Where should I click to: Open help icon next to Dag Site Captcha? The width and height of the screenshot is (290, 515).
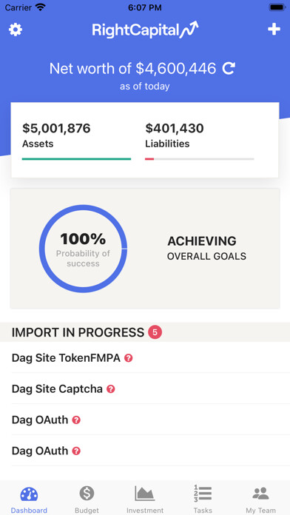(x=111, y=389)
